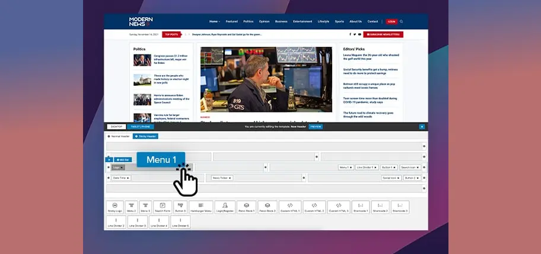
Task: Expand the Home menu dropdown
Action: pyautogui.click(x=214, y=21)
